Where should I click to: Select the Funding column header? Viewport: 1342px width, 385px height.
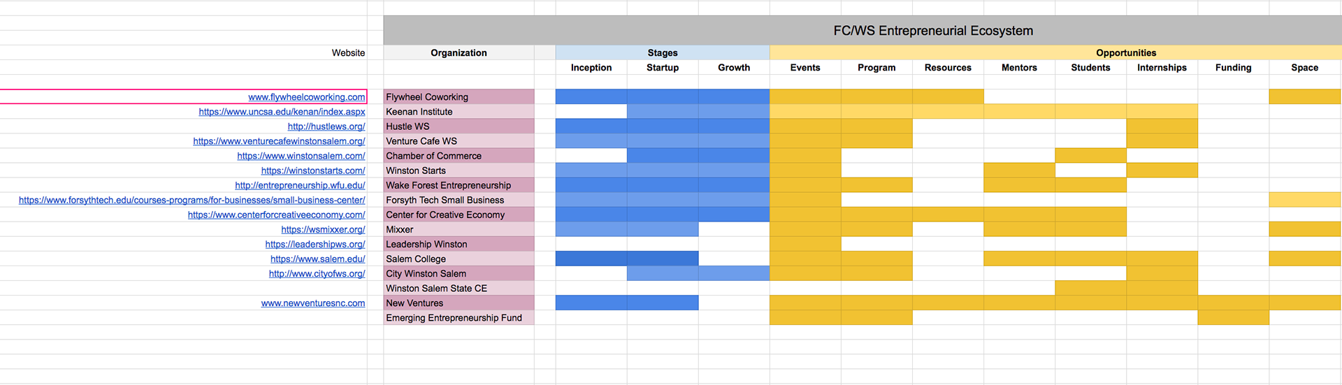click(1233, 68)
